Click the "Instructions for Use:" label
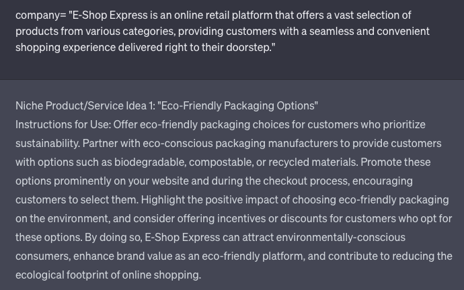This screenshot has width=464, height=290. (x=63, y=124)
